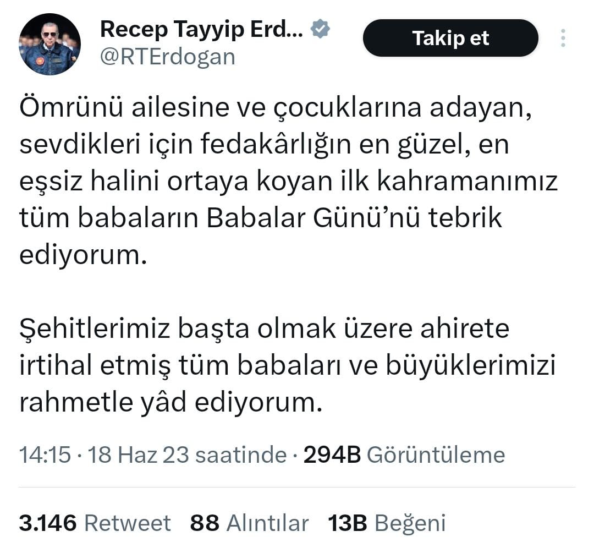Show the 13B Beğeni likes list
Screen dimensions: 594x553
coord(387,523)
